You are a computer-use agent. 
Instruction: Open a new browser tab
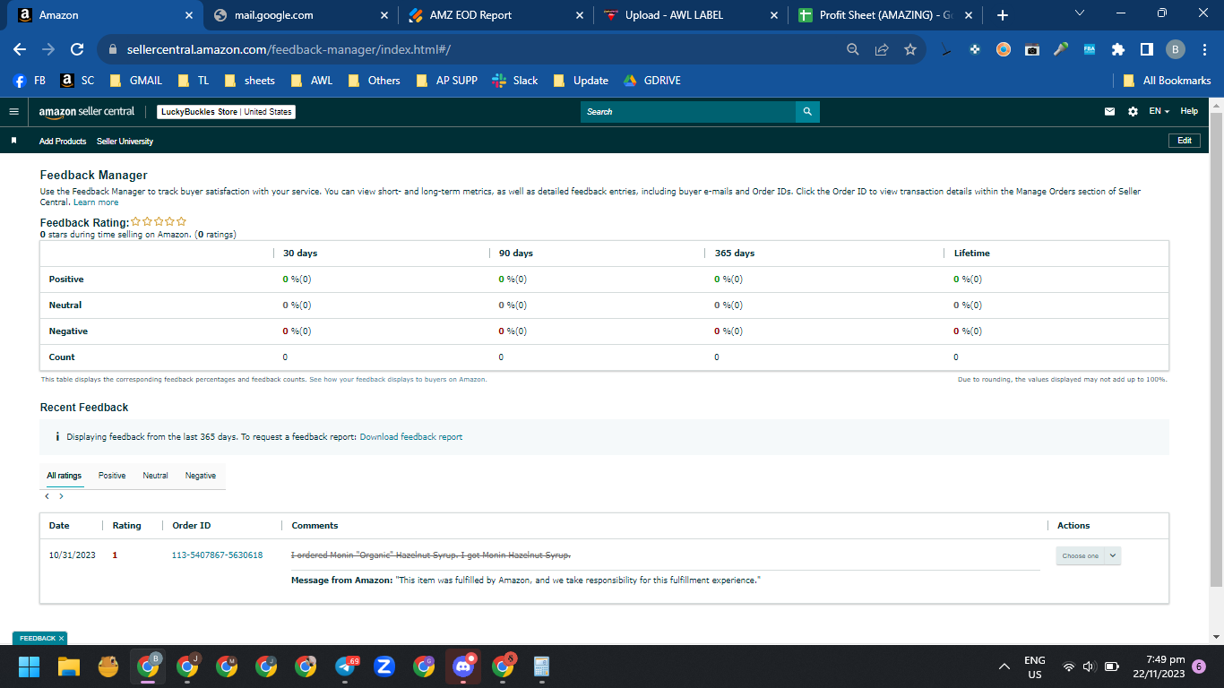tap(1003, 15)
